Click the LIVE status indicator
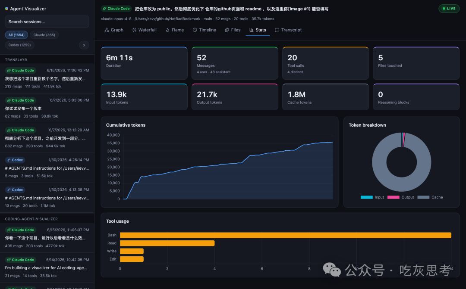The image size is (466, 289). tap(449, 9)
